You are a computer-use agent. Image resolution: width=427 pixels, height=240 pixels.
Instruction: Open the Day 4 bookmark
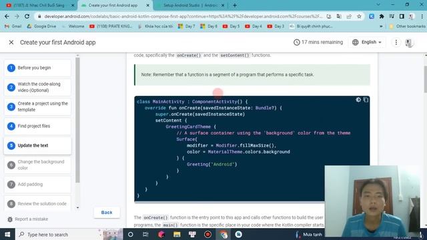click(254, 26)
